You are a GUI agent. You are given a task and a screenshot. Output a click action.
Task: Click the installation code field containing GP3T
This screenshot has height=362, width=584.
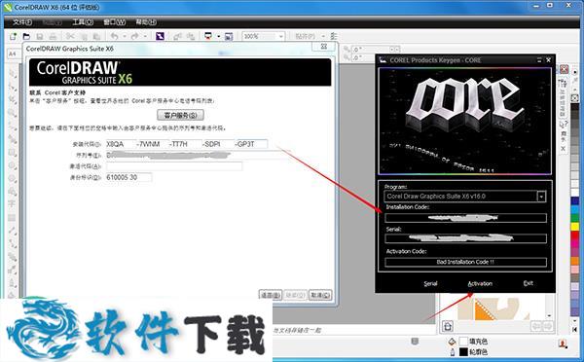[251, 144]
